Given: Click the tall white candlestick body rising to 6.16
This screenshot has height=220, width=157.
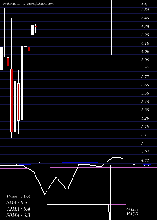Looking at the screenshot, I should tap(22, 83).
